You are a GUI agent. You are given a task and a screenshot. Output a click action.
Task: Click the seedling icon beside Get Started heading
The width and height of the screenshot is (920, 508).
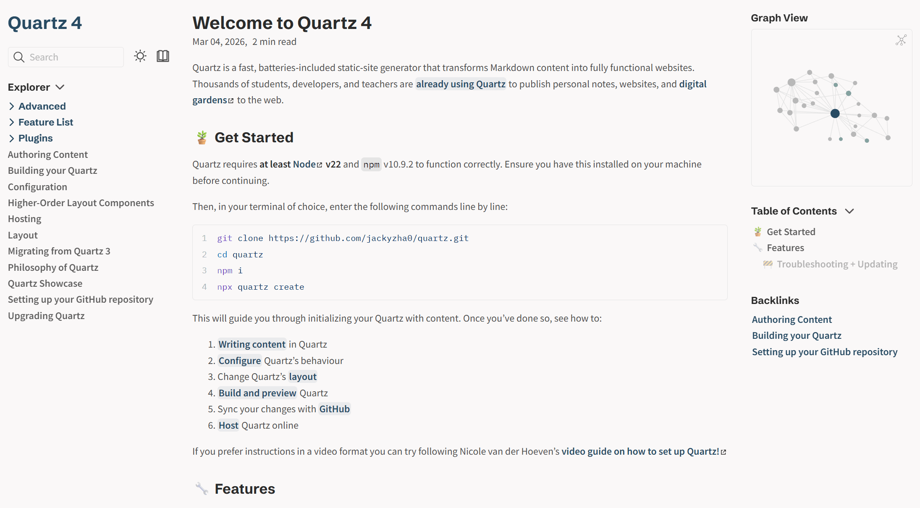point(202,137)
